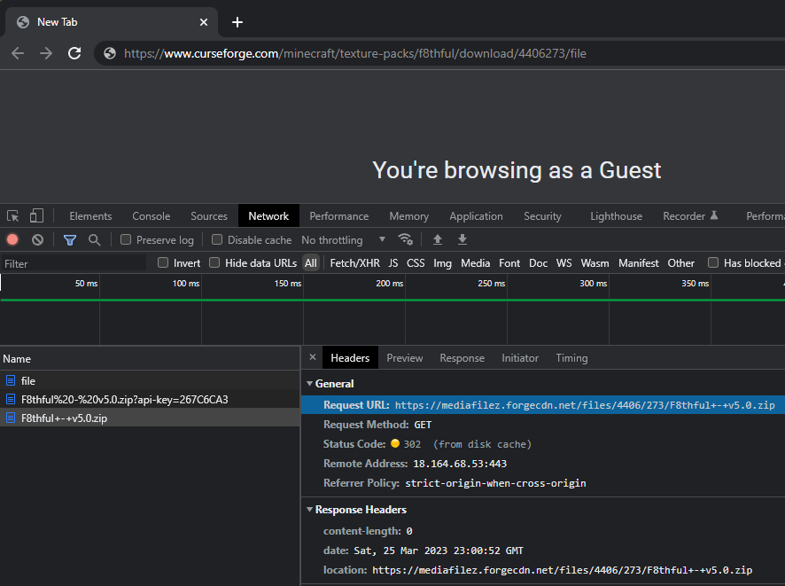The image size is (785, 586).
Task: Open the No throttling dropdown
Action: [344, 240]
